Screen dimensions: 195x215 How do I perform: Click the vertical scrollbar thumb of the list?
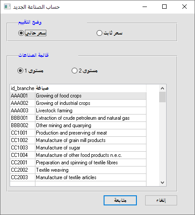[x=162, y=97]
